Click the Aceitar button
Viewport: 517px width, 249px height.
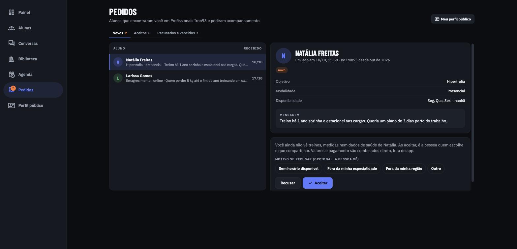tap(318, 183)
